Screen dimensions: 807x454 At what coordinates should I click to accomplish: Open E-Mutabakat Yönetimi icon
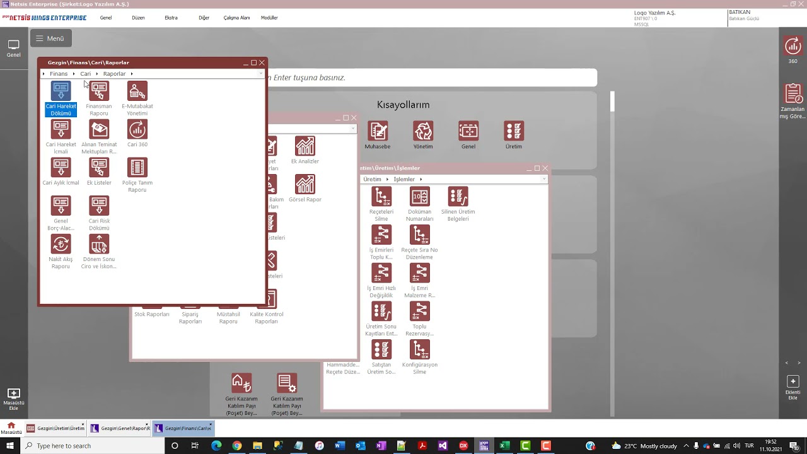tap(137, 91)
